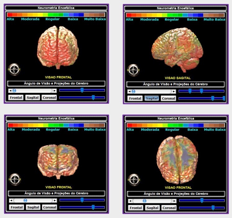Click the color scale bar in top-left panel
The image size is (232, 218).
point(56,15)
